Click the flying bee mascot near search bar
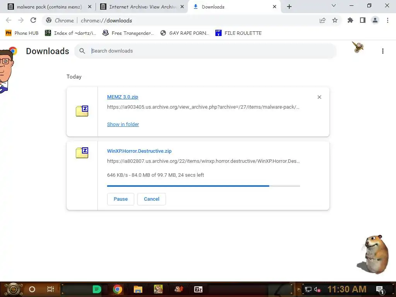 (358, 47)
